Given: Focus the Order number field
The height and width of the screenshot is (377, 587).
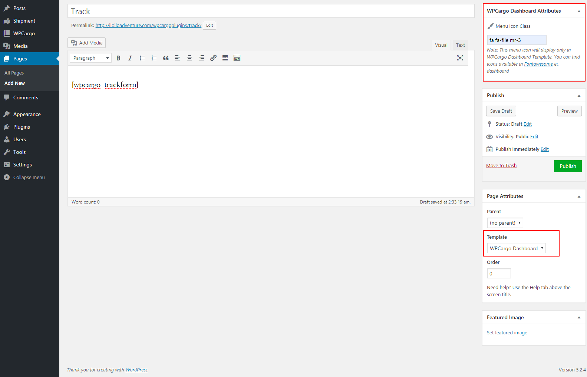Looking at the screenshot, I should (499, 274).
